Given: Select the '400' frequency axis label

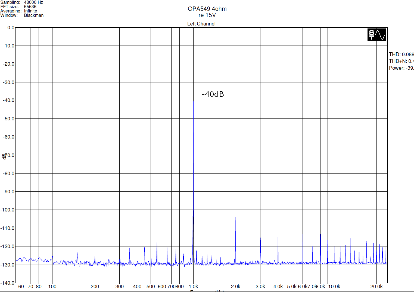Looking at the screenshot, I should pos(137,287).
